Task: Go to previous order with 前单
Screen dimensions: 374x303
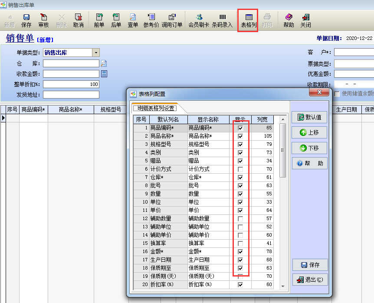Action: coord(99,20)
